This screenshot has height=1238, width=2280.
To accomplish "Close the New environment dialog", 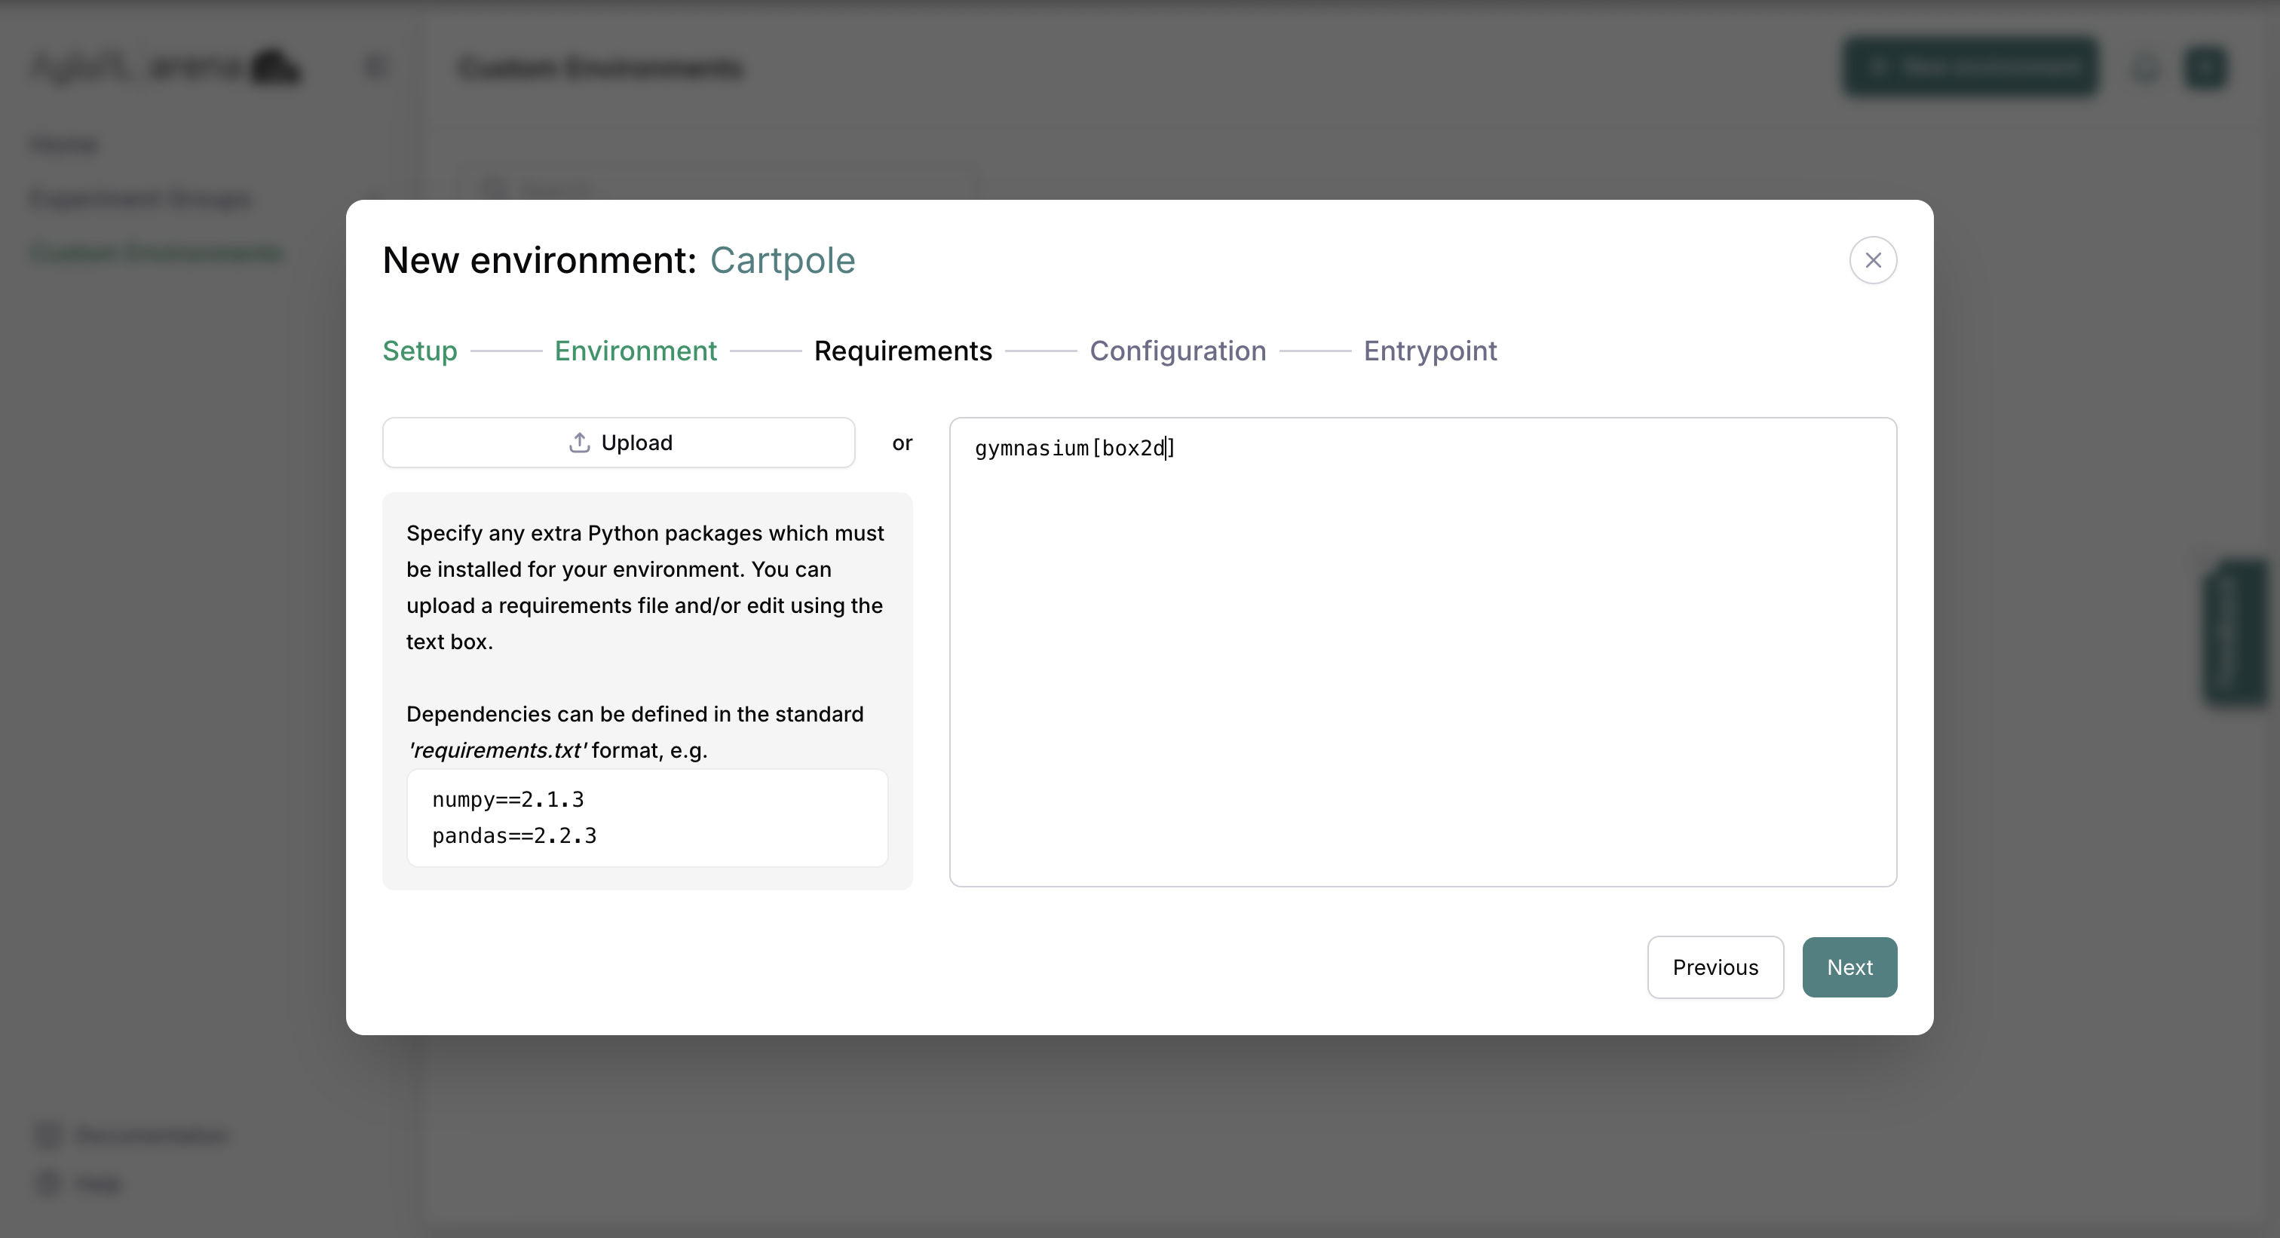I will [1873, 260].
